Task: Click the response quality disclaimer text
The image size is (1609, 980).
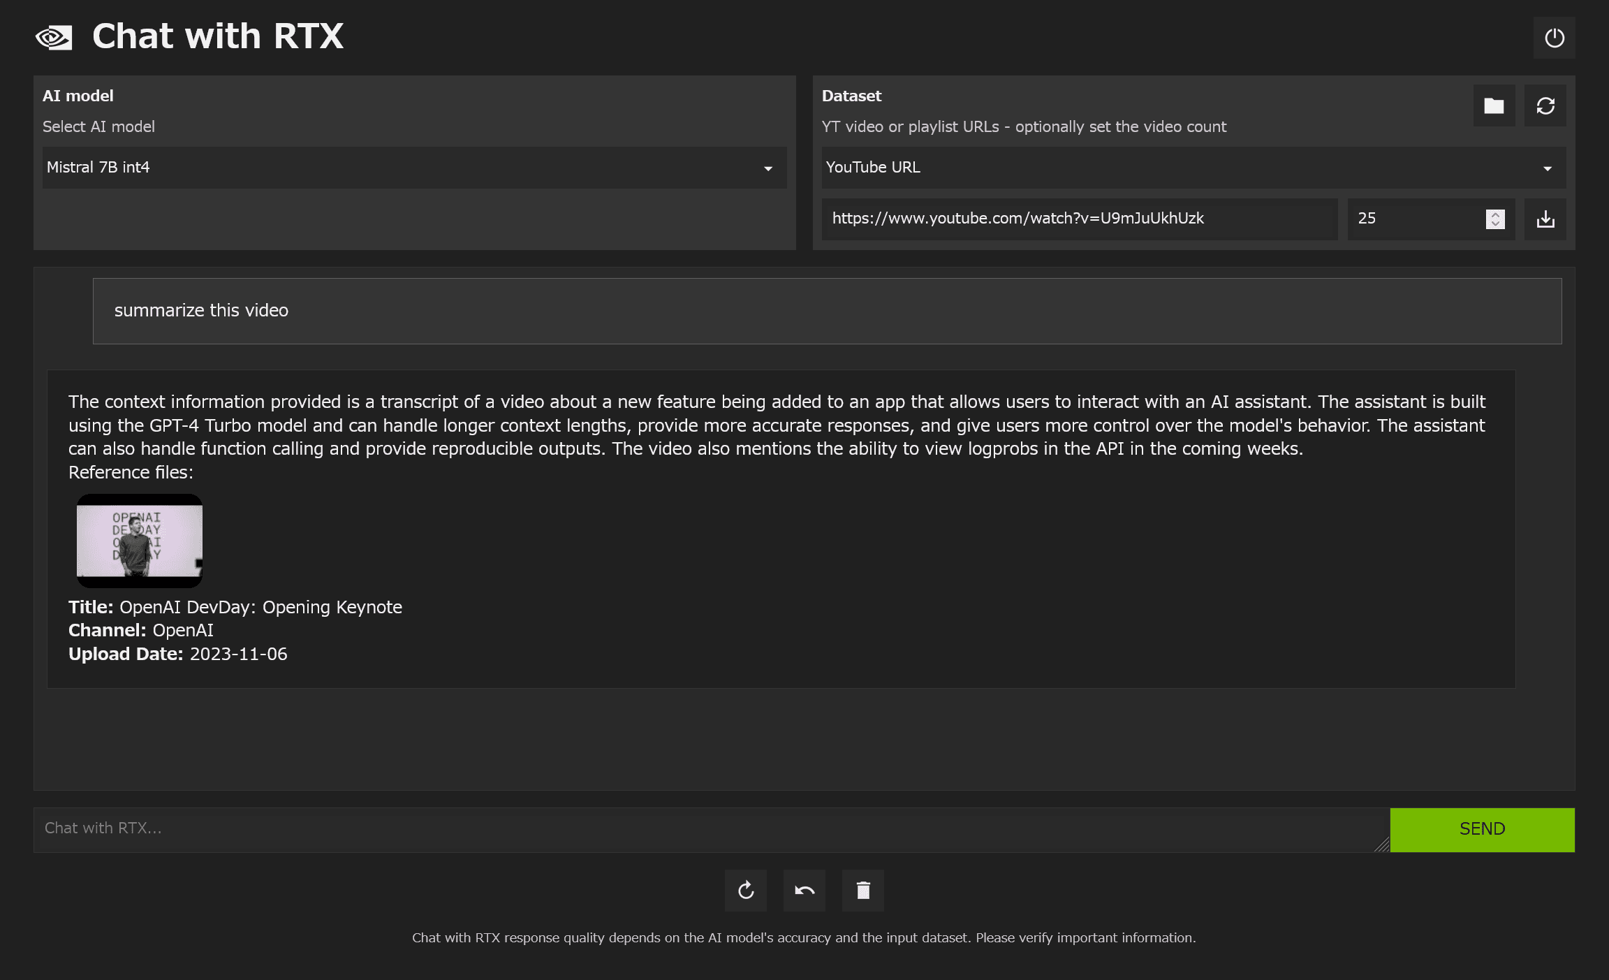Action: (x=804, y=937)
